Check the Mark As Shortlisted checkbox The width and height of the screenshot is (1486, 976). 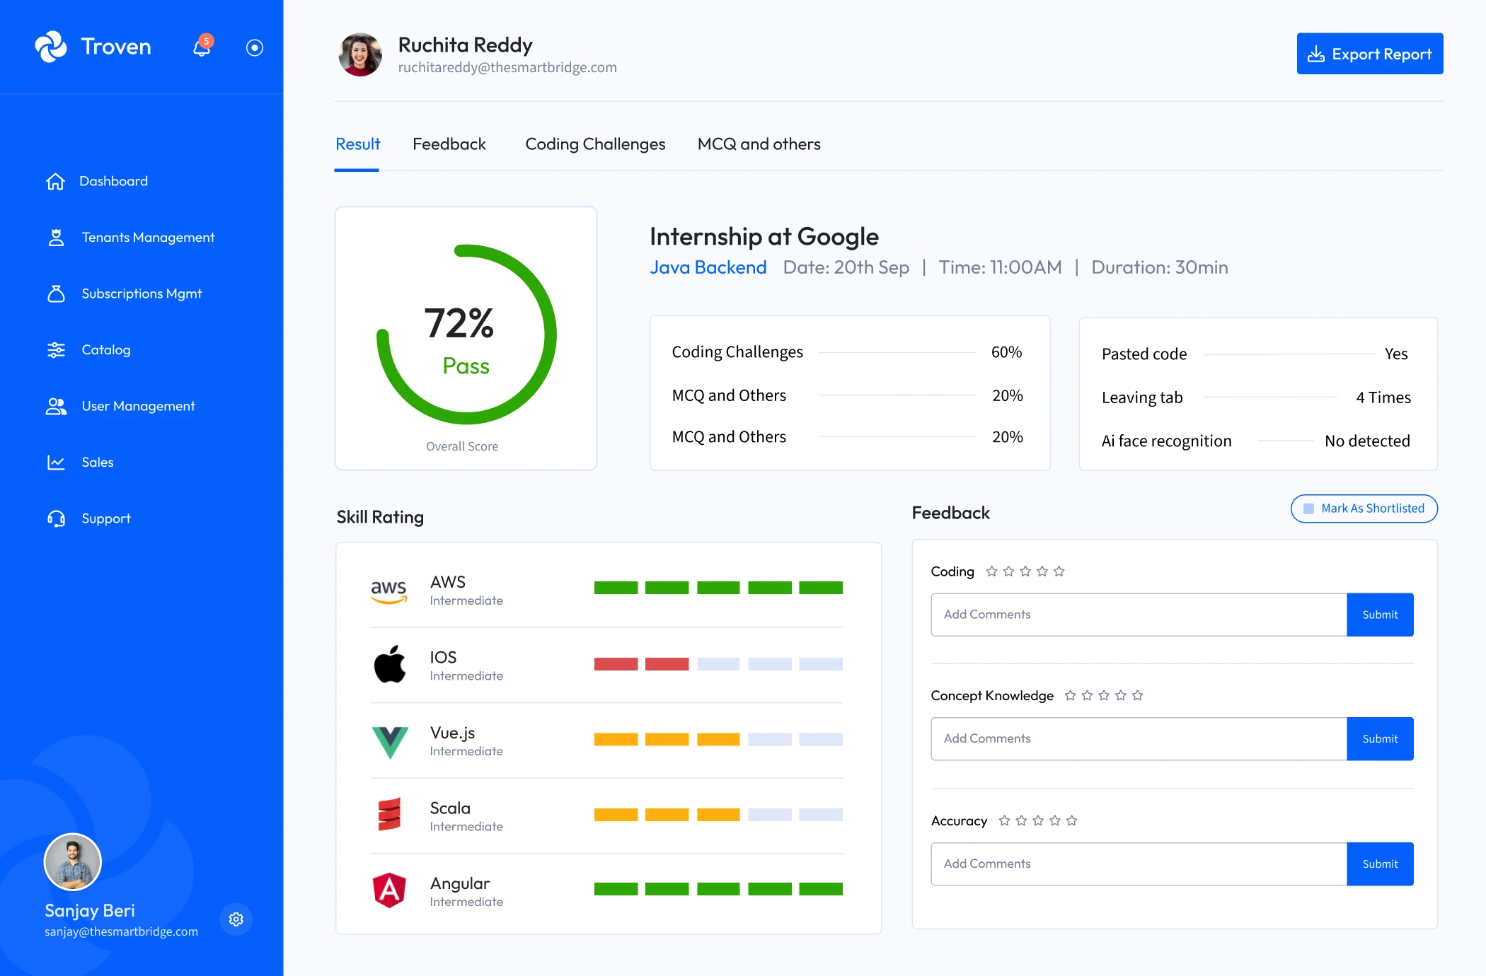point(1308,509)
